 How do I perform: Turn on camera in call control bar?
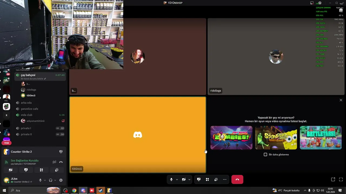tap(184, 179)
